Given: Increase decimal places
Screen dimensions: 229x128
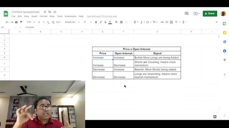Looking at the screenshot, I should [53, 22].
